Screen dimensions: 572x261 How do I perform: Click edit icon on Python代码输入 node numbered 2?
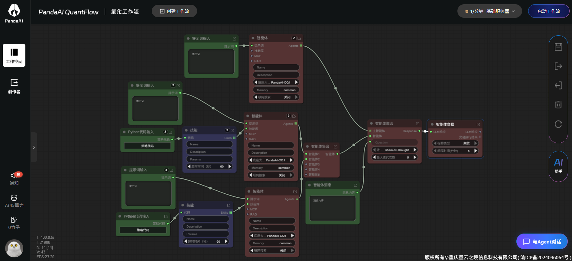170,132
